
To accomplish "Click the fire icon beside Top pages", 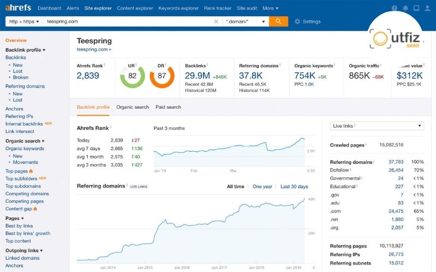I will 31,171.
